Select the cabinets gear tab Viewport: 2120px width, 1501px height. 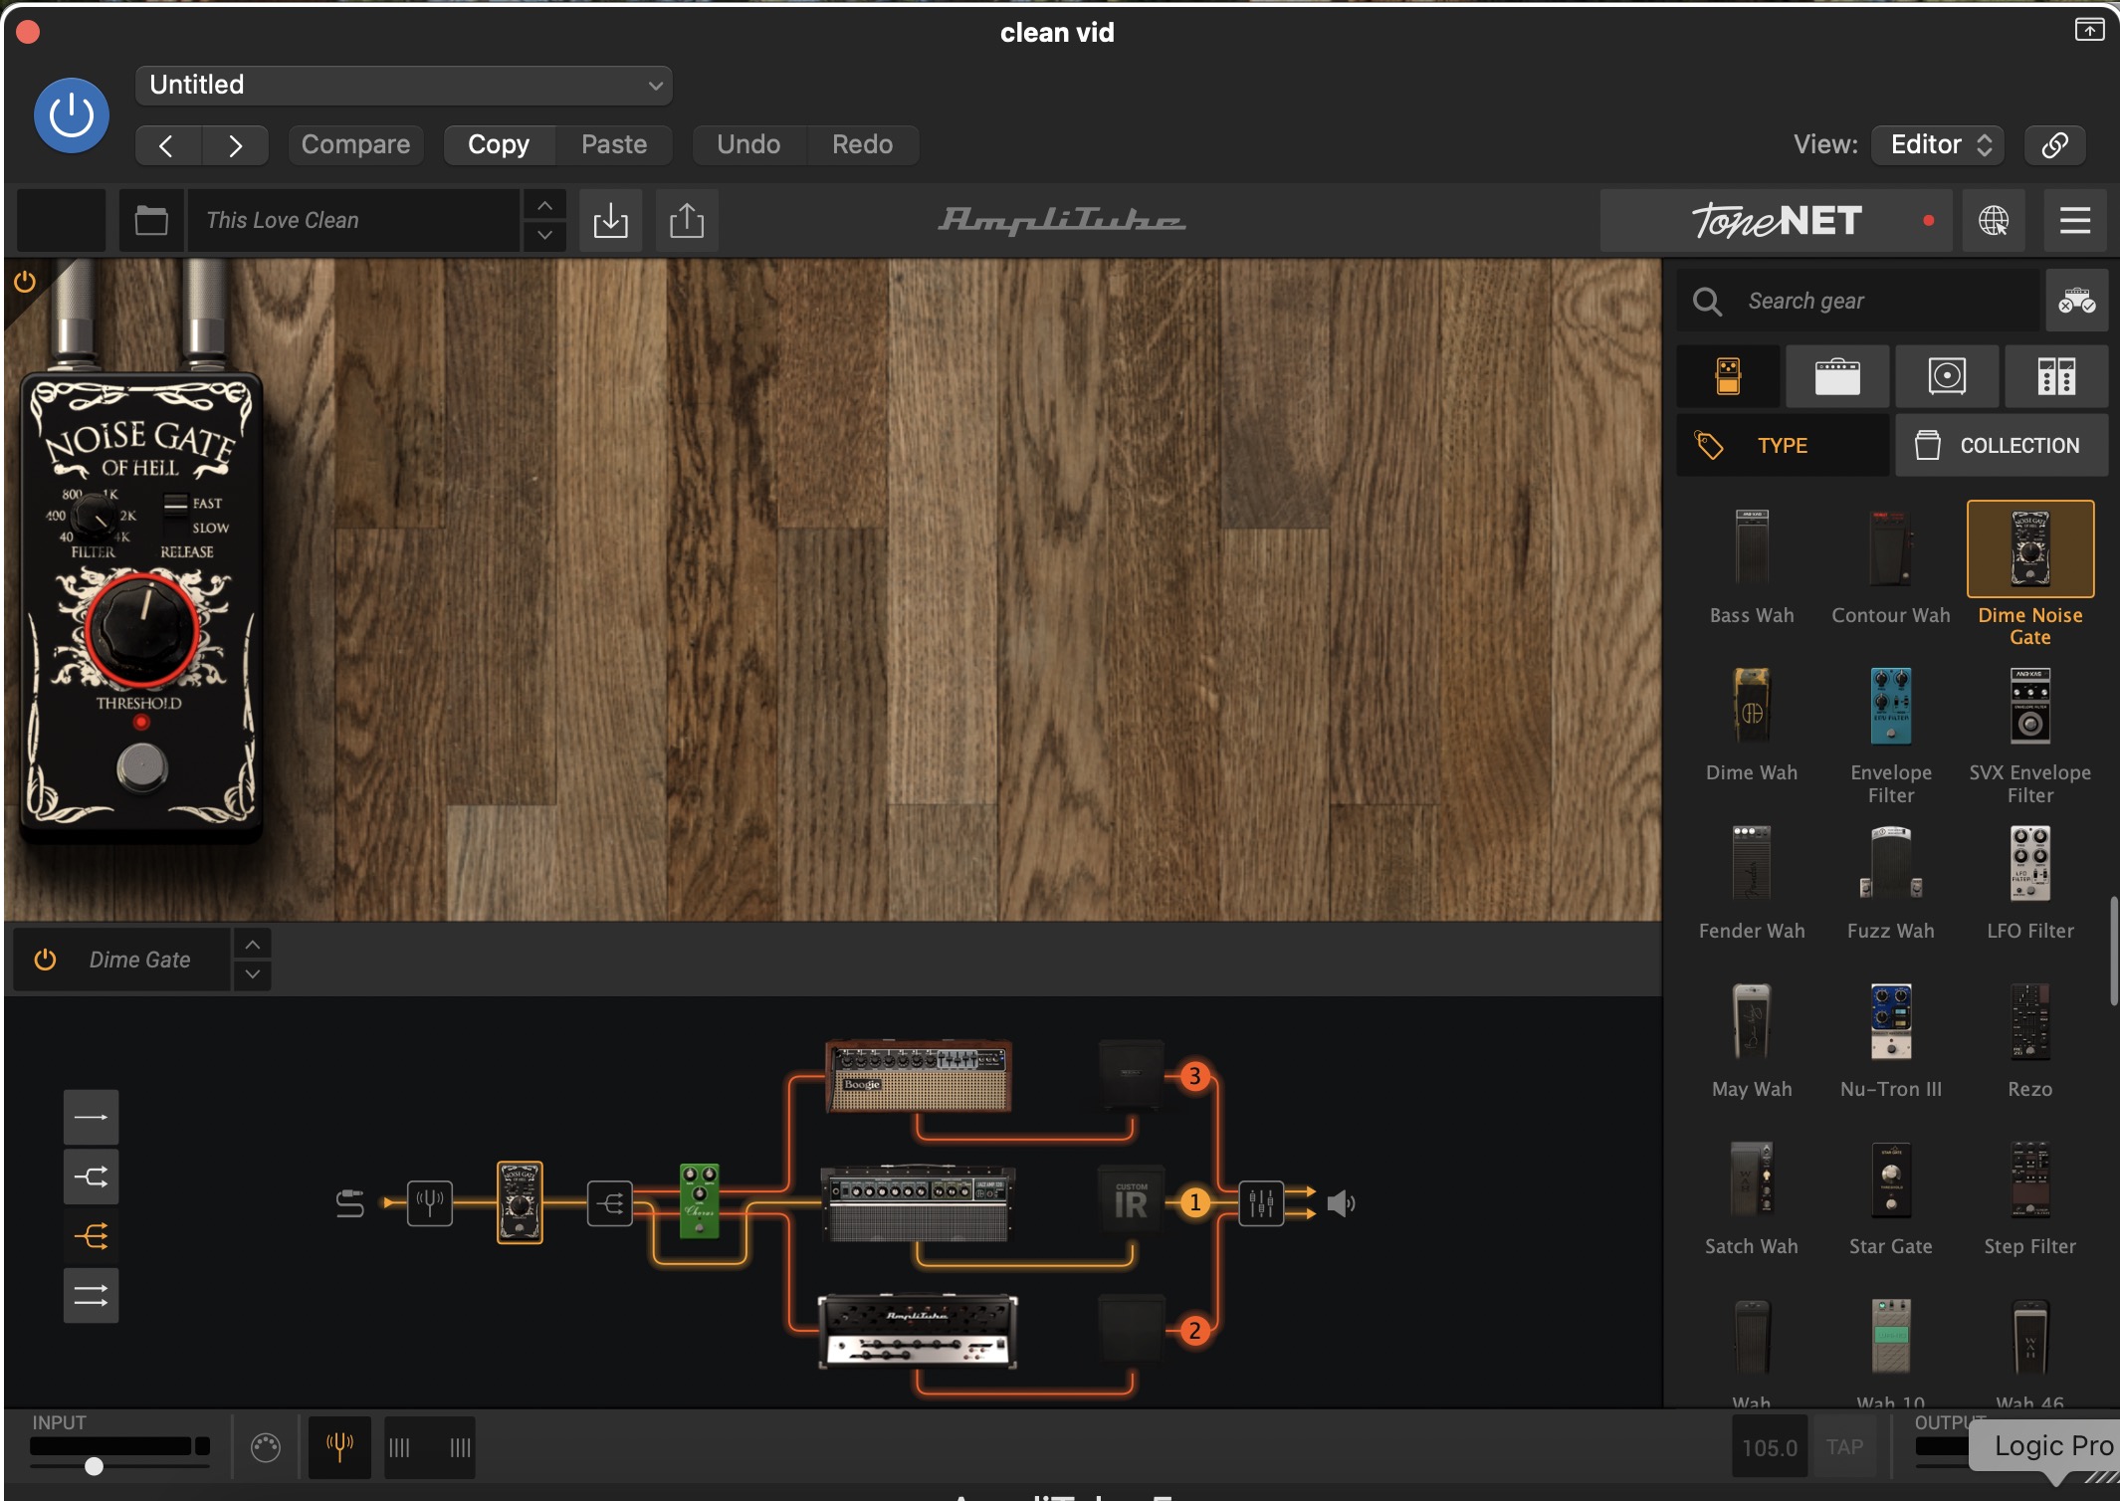1947,376
